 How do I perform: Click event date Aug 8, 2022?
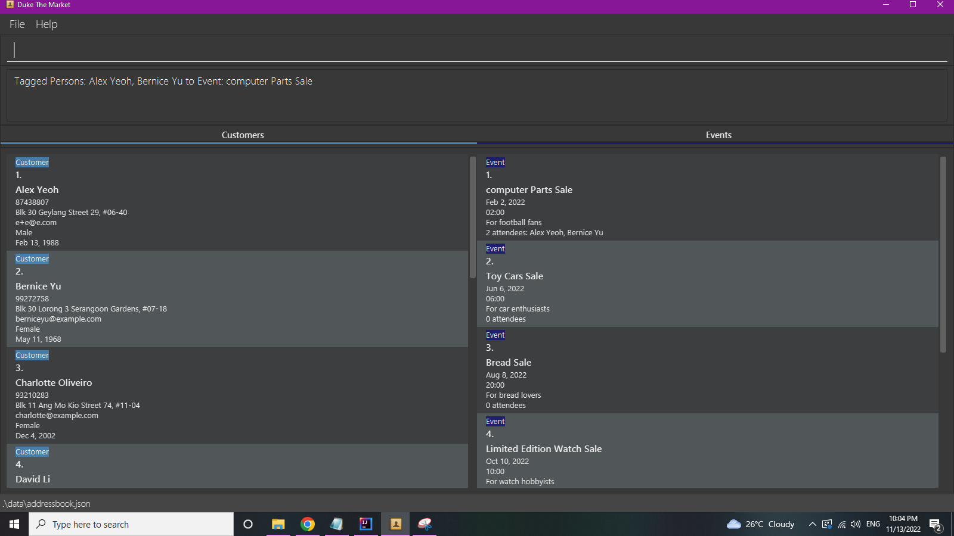click(x=506, y=375)
